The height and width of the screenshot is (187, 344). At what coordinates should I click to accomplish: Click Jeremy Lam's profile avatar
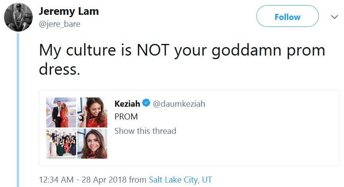(x=18, y=17)
